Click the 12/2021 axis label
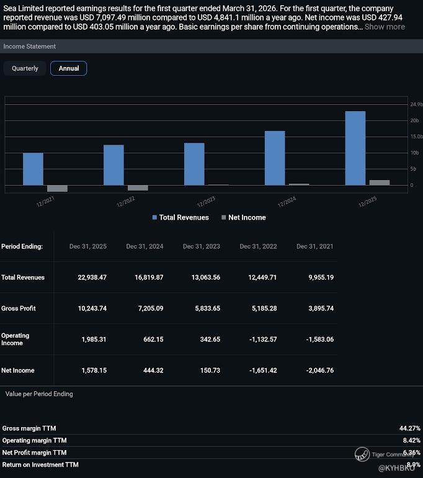This screenshot has width=423, height=478. (45, 202)
